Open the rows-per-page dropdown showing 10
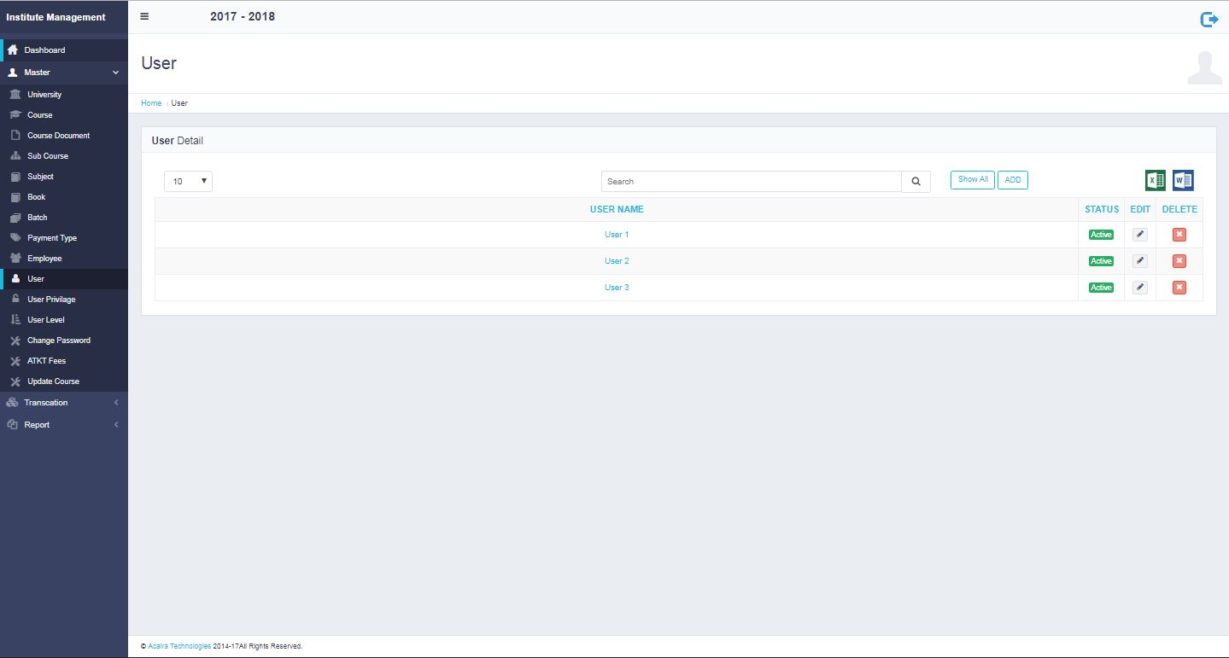1229x658 pixels. tap(188, 181)
